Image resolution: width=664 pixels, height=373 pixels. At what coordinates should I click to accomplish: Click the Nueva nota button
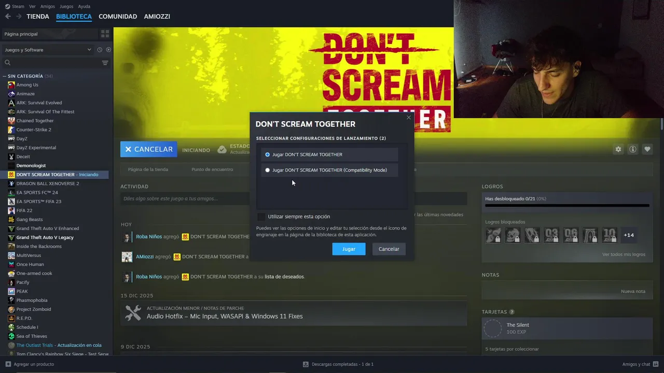[x=633, y=291]
